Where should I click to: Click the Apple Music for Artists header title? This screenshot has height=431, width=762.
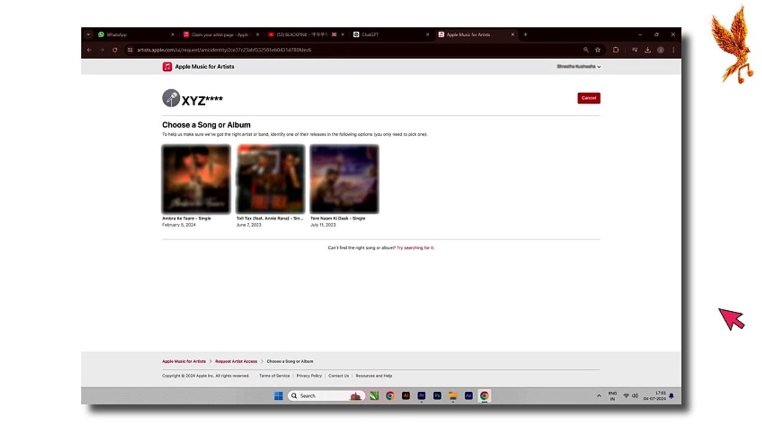(205, 66)
